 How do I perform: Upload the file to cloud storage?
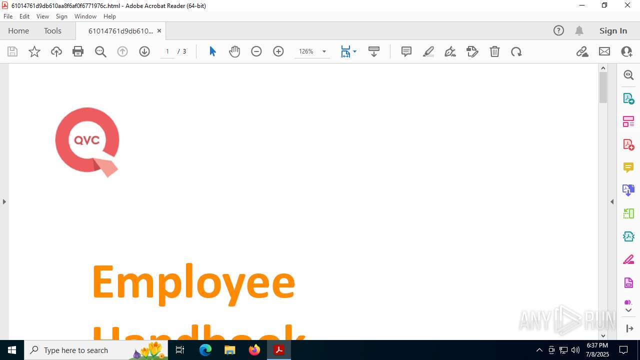point(56,51)
